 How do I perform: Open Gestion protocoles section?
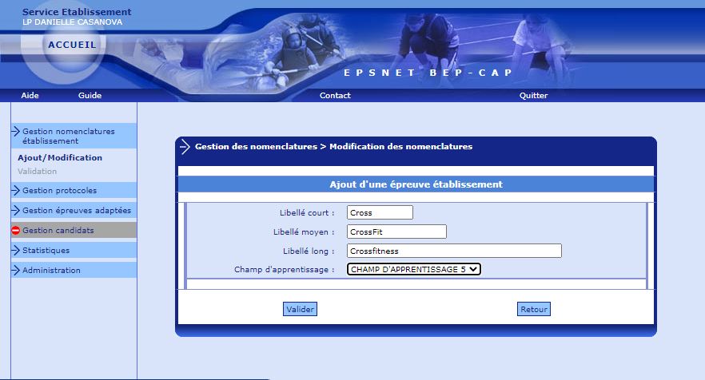click(74, 190)
